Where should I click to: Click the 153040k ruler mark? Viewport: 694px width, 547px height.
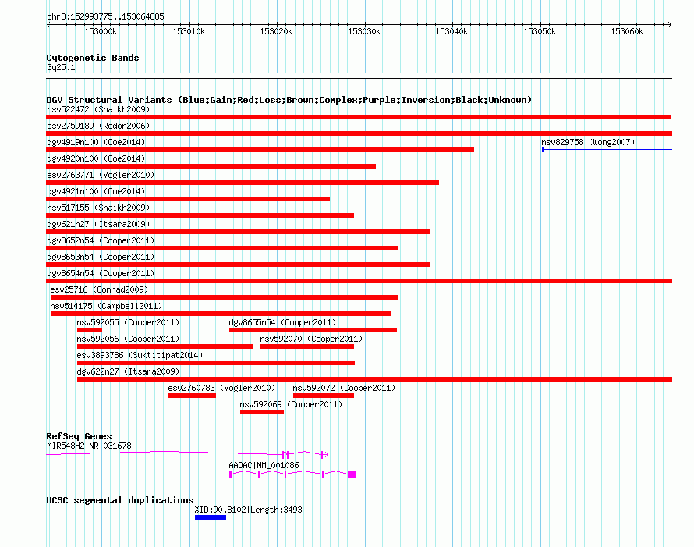tap(451, 31)
